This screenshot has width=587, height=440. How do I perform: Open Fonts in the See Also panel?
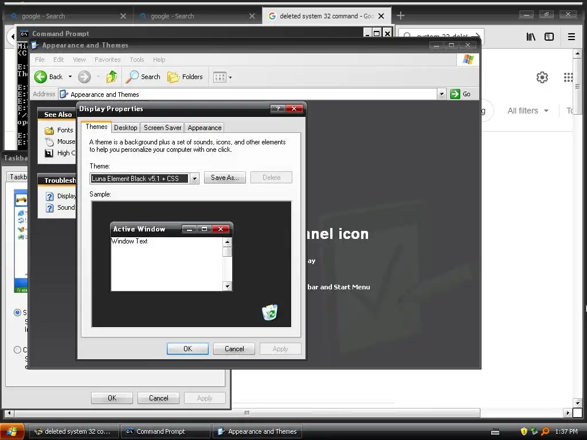pos(59,130)
